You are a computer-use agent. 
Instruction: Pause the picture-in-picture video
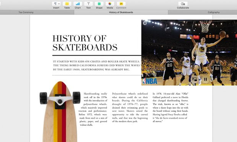pyautogui.click(x=205, y=79)
